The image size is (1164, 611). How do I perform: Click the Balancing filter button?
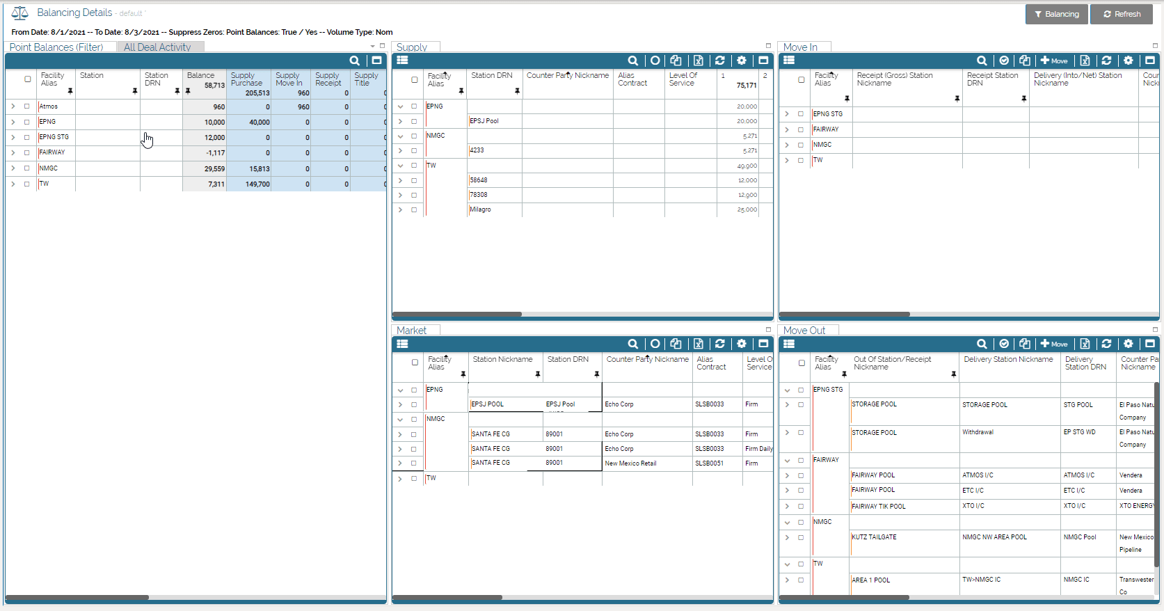1055,14
